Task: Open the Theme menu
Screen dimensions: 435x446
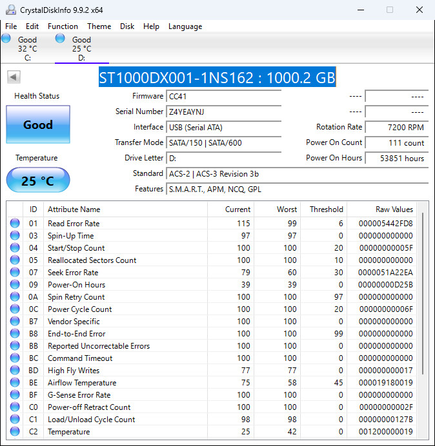Action: [x=99, y=26]
